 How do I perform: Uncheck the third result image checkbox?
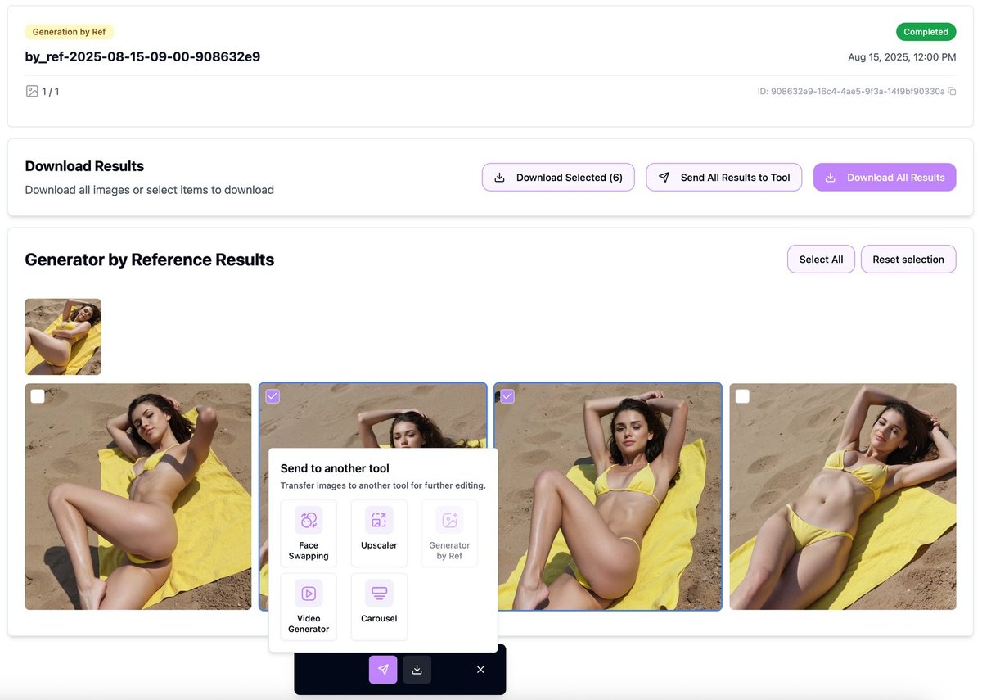pyautogui.click(x=507, y=396)
